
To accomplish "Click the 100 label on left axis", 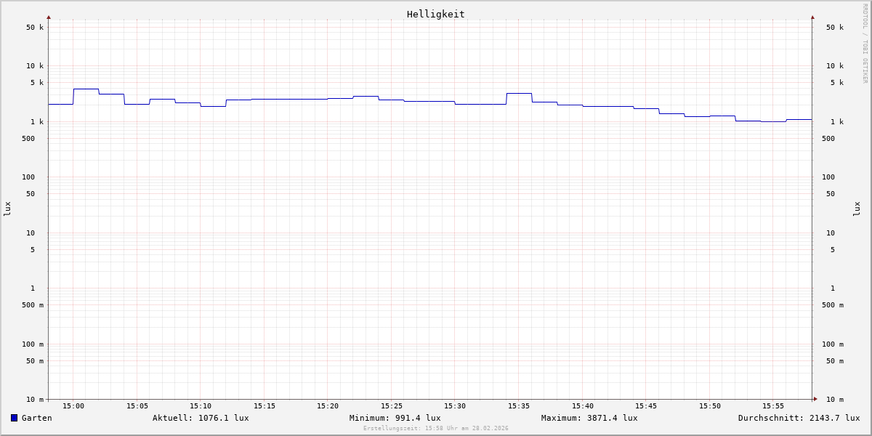I will coord(28,177).
